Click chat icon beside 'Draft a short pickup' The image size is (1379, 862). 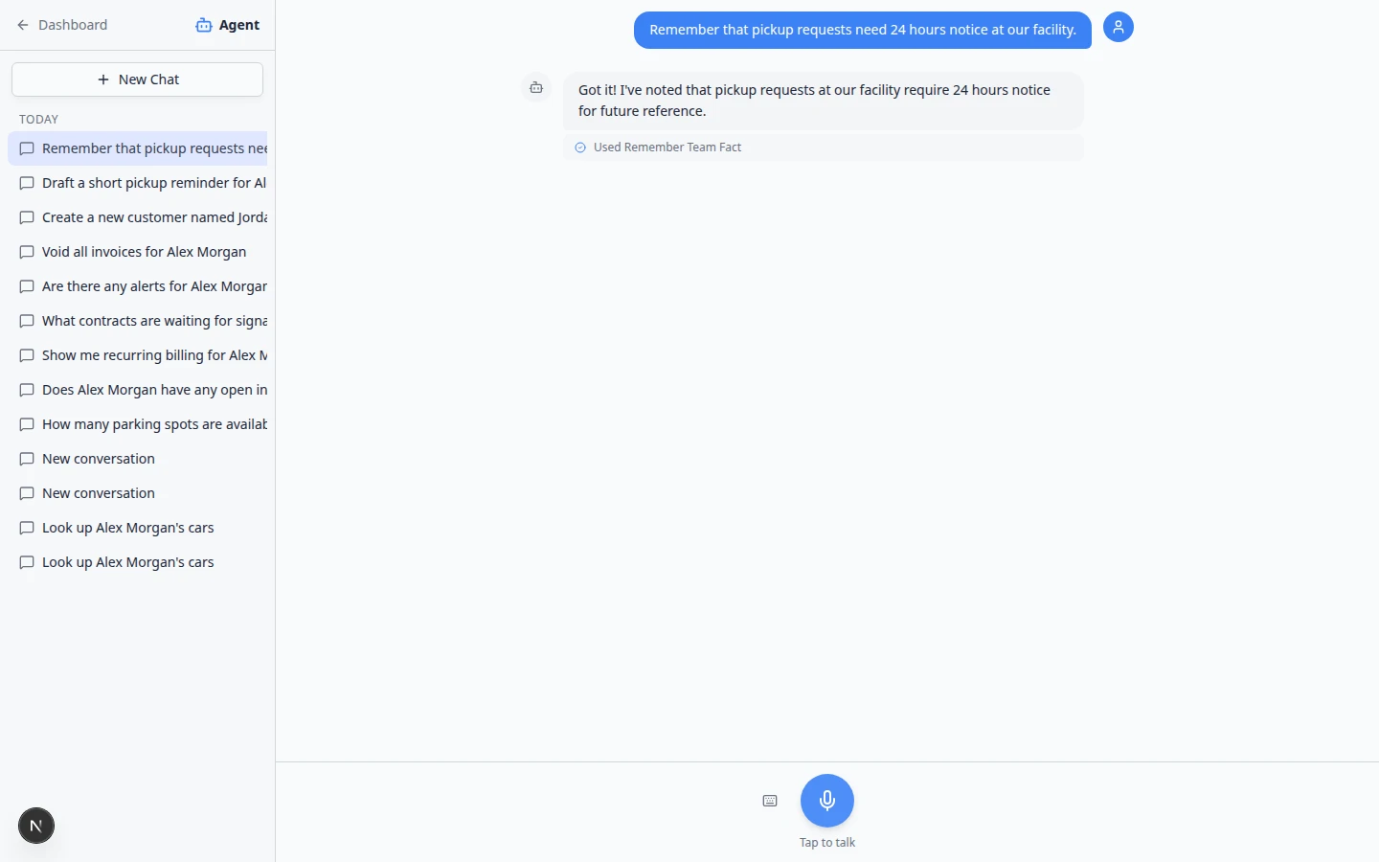click(x=27, y=183)
